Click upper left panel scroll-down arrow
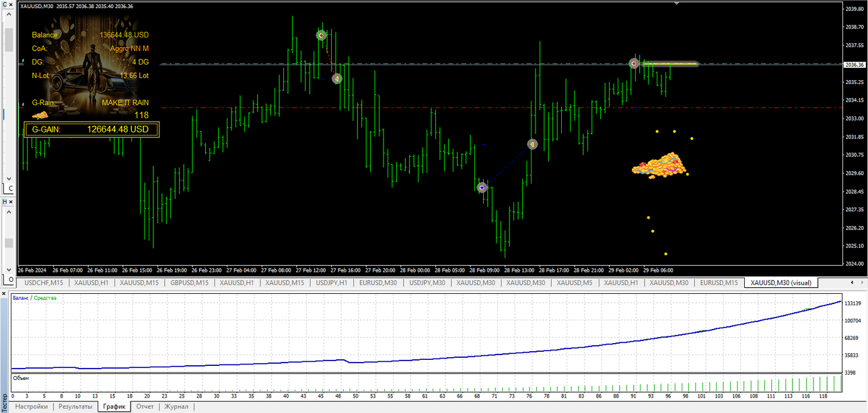This screenshot has height=413, width=868. (9, 178)
